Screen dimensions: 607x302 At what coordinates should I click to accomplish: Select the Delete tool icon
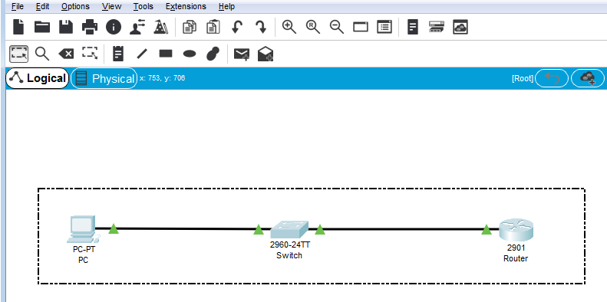coord(66,54)
